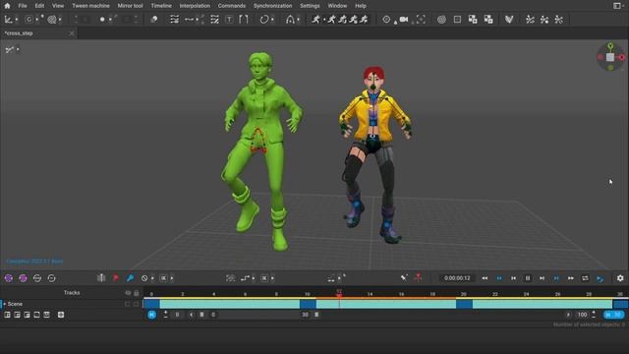Toggle the Scene track lock checkbox
629x354 pixels.
point(137,304)
